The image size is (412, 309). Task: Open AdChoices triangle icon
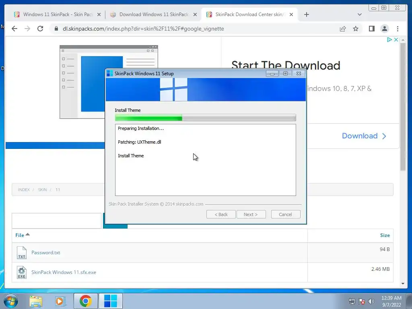[x=389, y=40]
